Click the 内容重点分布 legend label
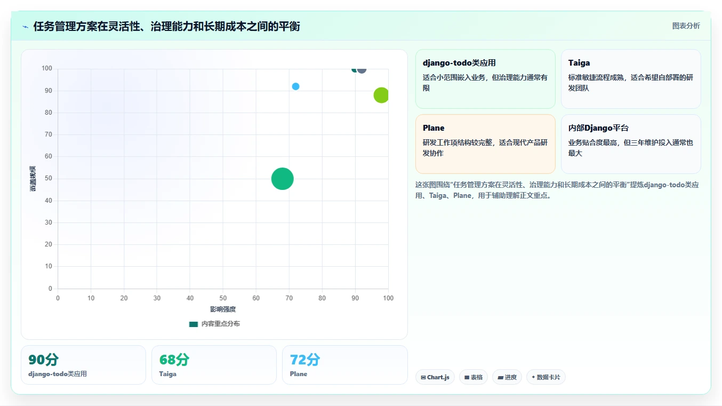This screenshot has width=722, height=406. click(x=221, y=324)
